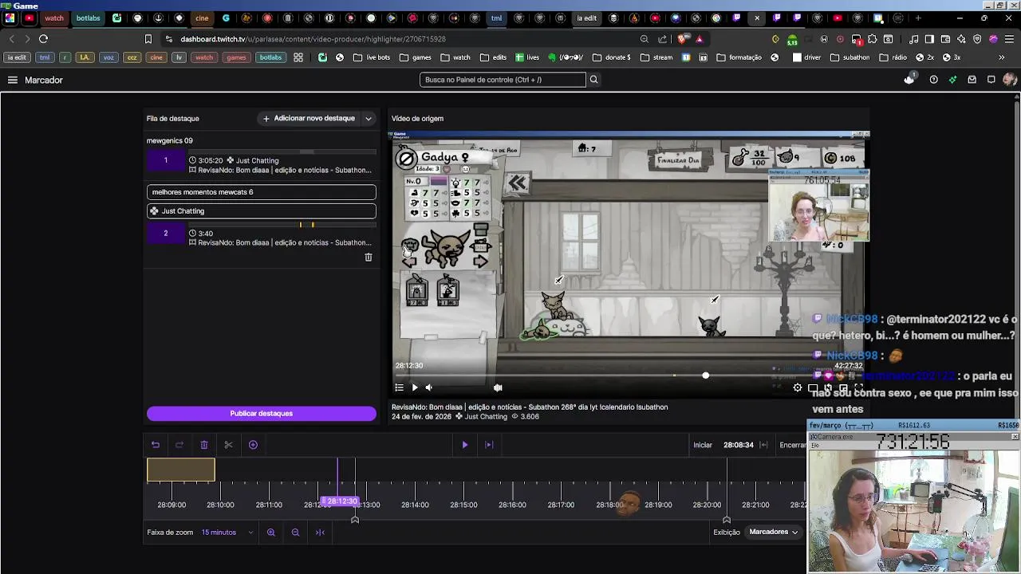Toggle theatre mode on video player
This screenshot has height=574, width=1021.
point(813,387)
